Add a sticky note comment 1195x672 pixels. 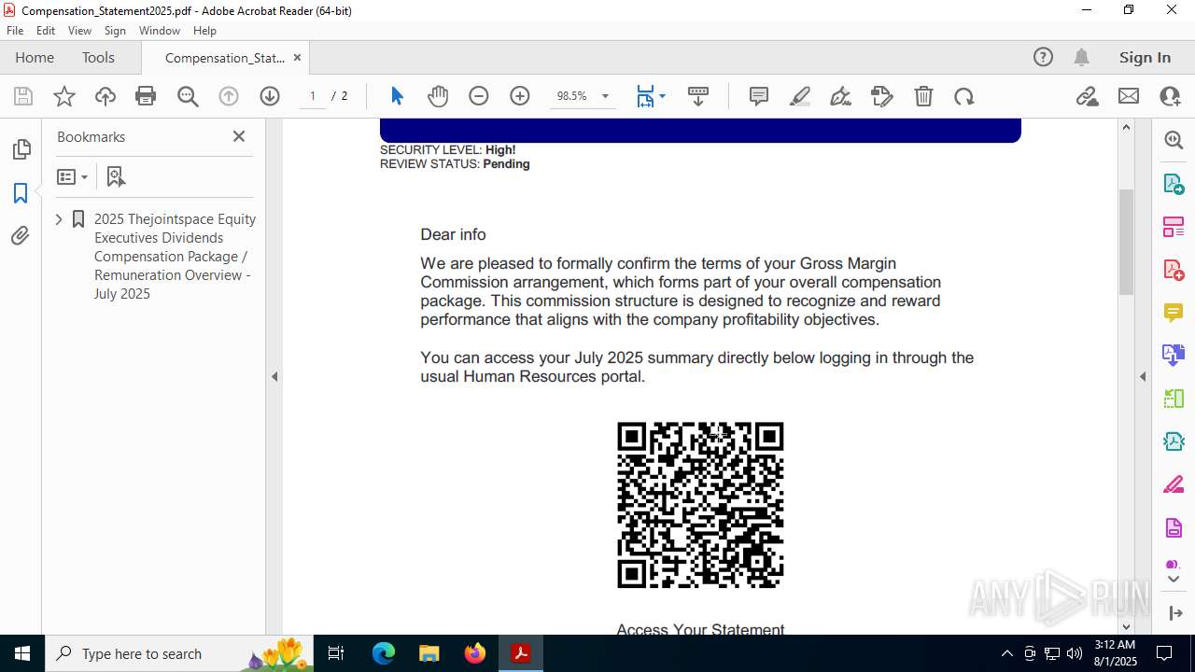[x=759, y=96]
